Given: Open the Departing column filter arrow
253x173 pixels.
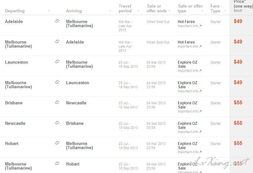Looking at the screenshot, I should tap(49, 11).
